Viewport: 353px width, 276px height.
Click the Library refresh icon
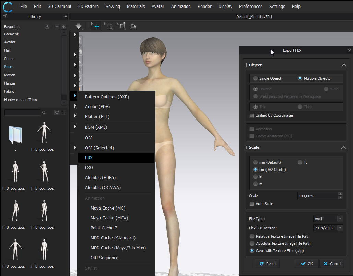tap(57, 112)
